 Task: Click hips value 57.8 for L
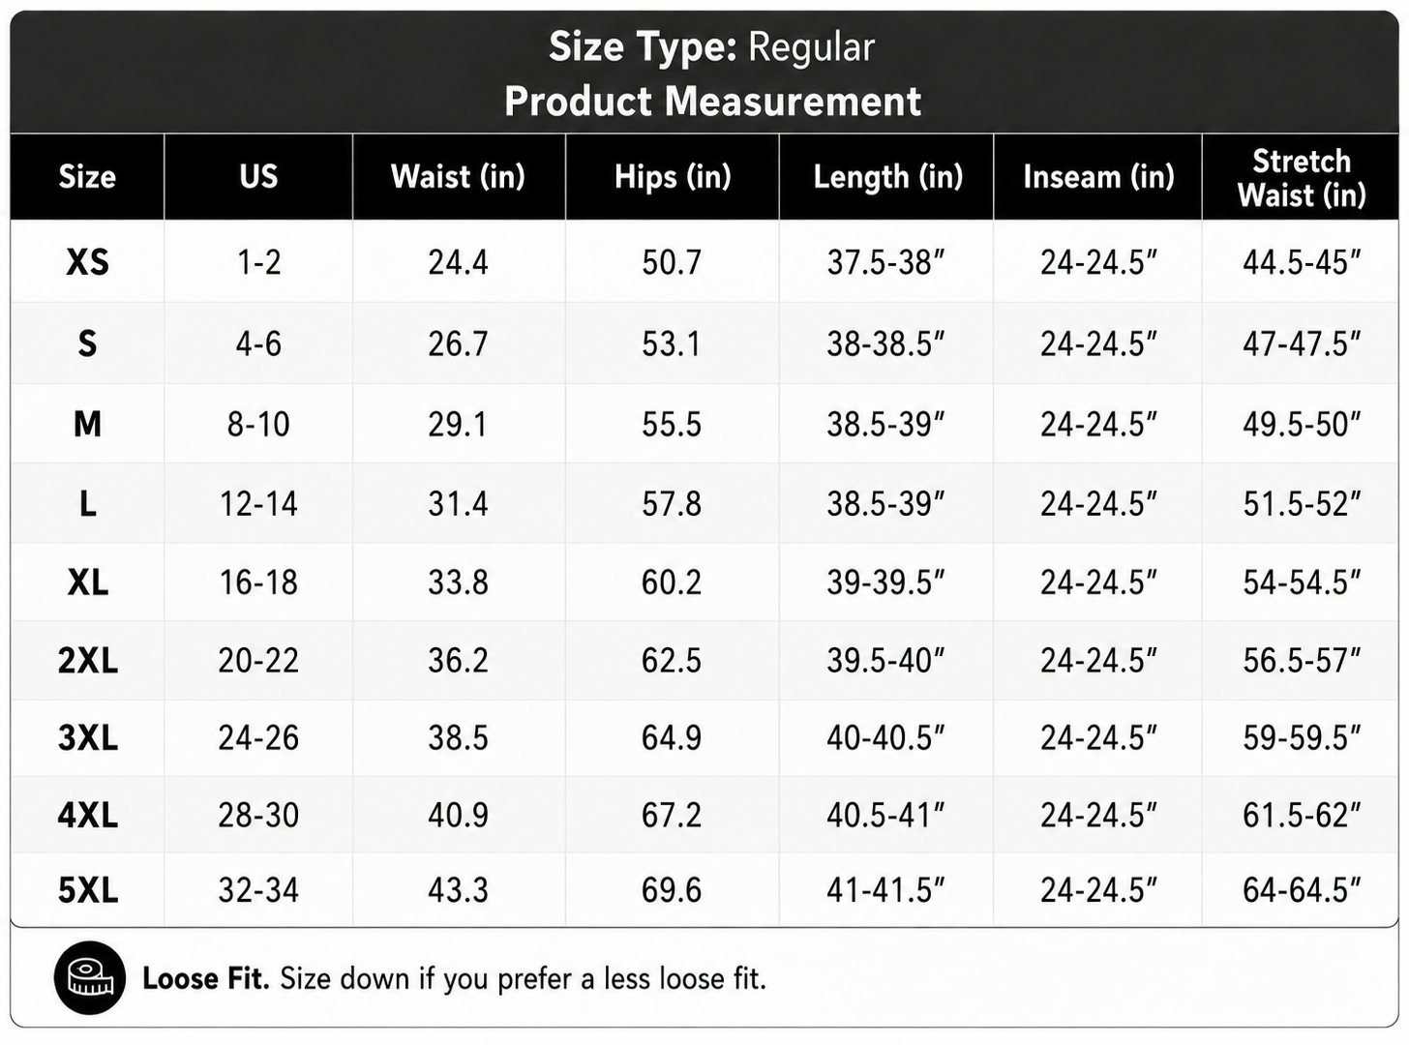pos(672,504)
